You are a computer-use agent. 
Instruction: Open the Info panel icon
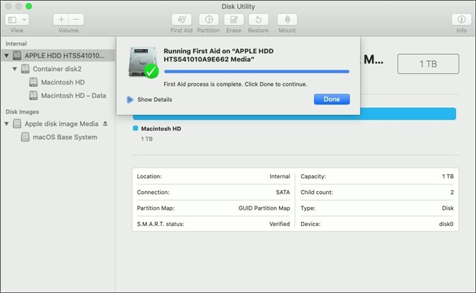462,20
